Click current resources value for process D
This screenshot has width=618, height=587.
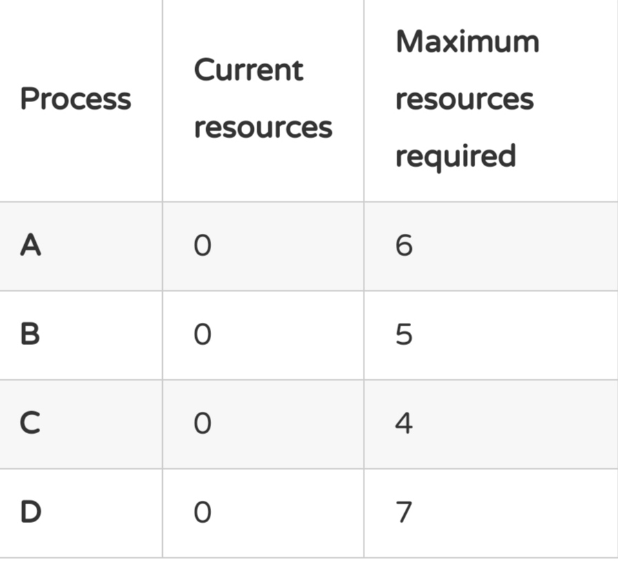202,513
